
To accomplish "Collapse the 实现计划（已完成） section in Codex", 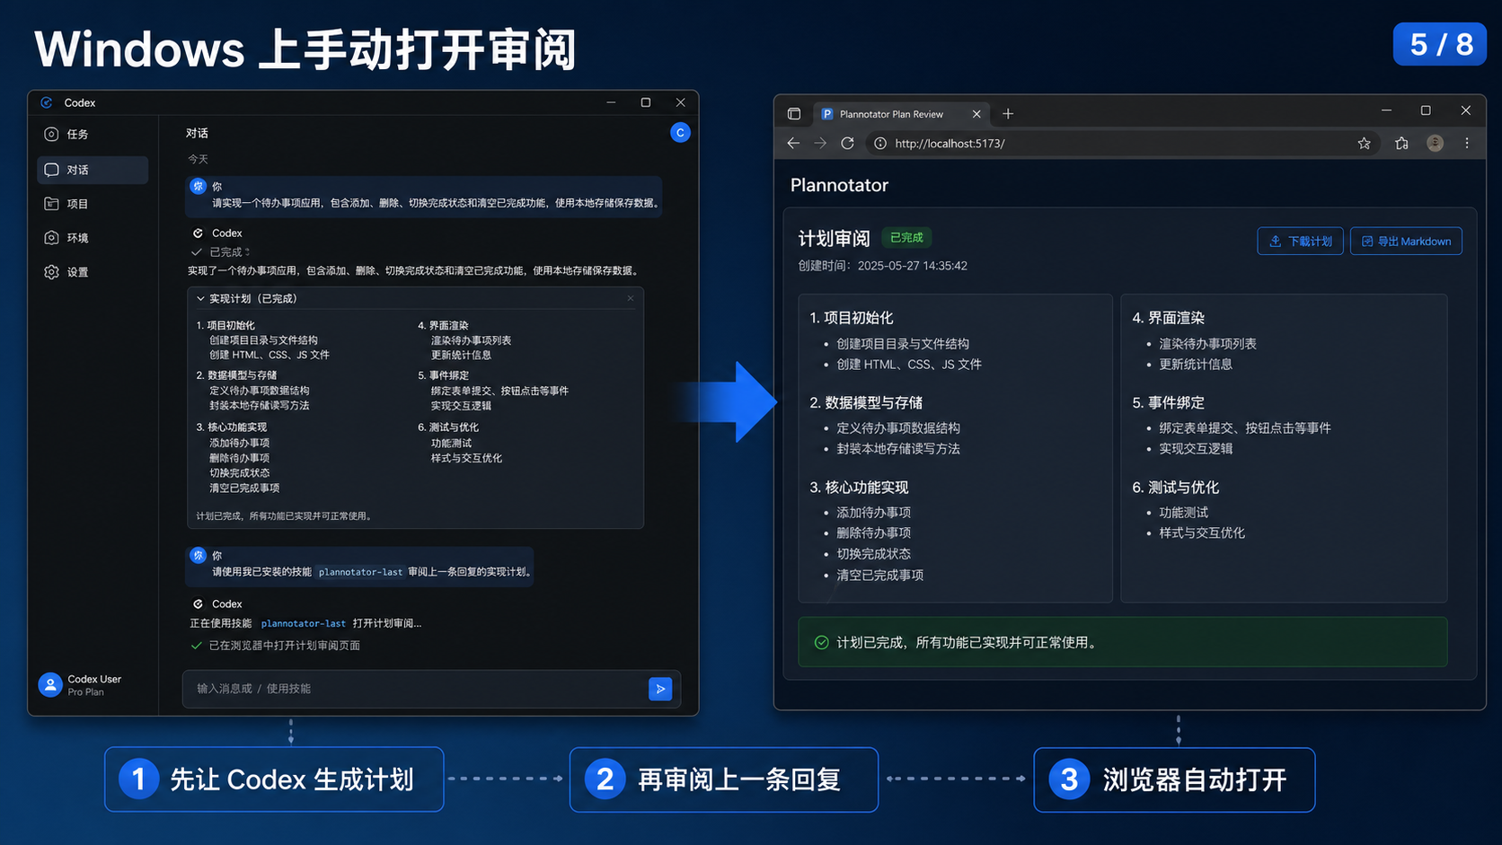I will click(x=201, y=298).
